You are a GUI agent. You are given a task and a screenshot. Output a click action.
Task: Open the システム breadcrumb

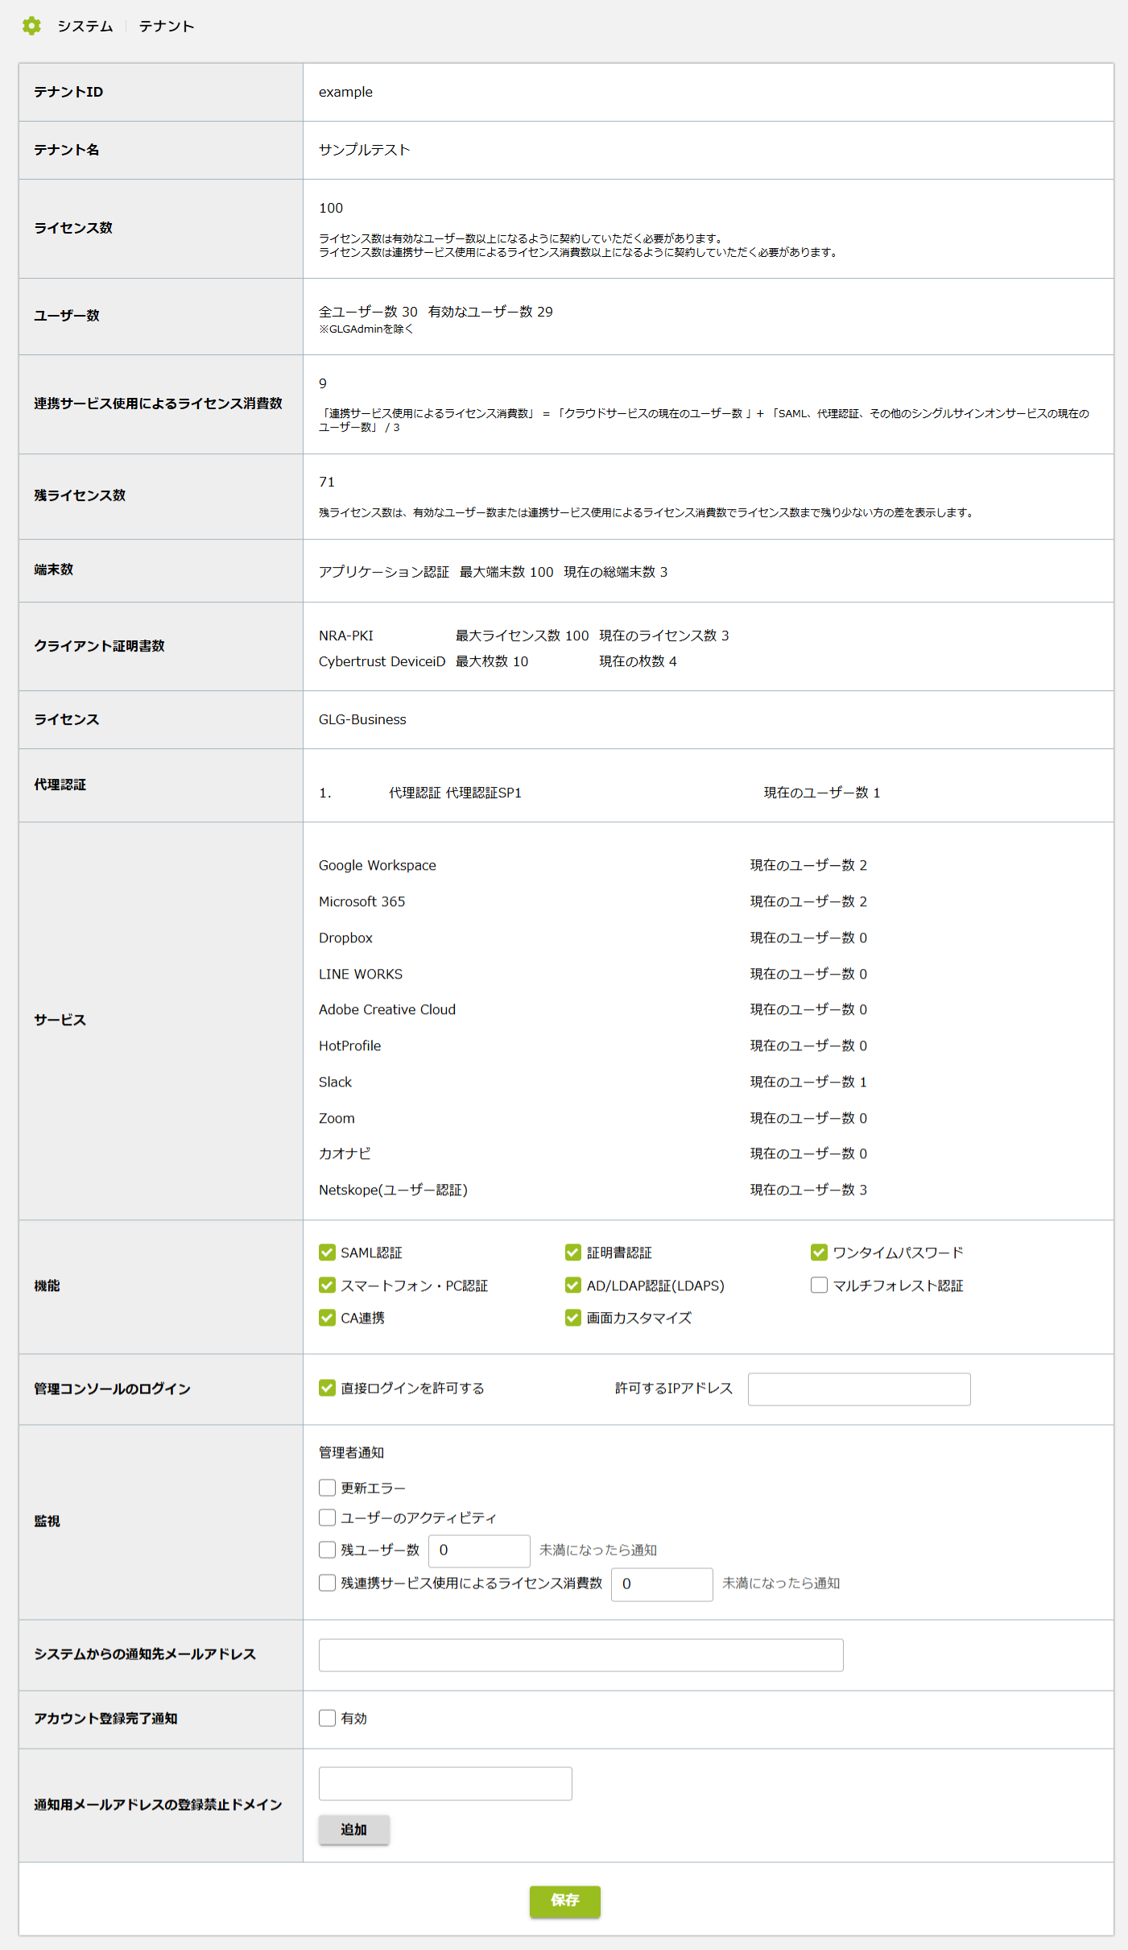point(85,27)
